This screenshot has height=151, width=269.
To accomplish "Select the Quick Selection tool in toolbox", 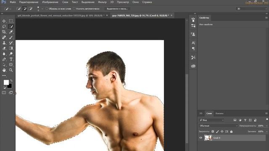I will (11, 26).
